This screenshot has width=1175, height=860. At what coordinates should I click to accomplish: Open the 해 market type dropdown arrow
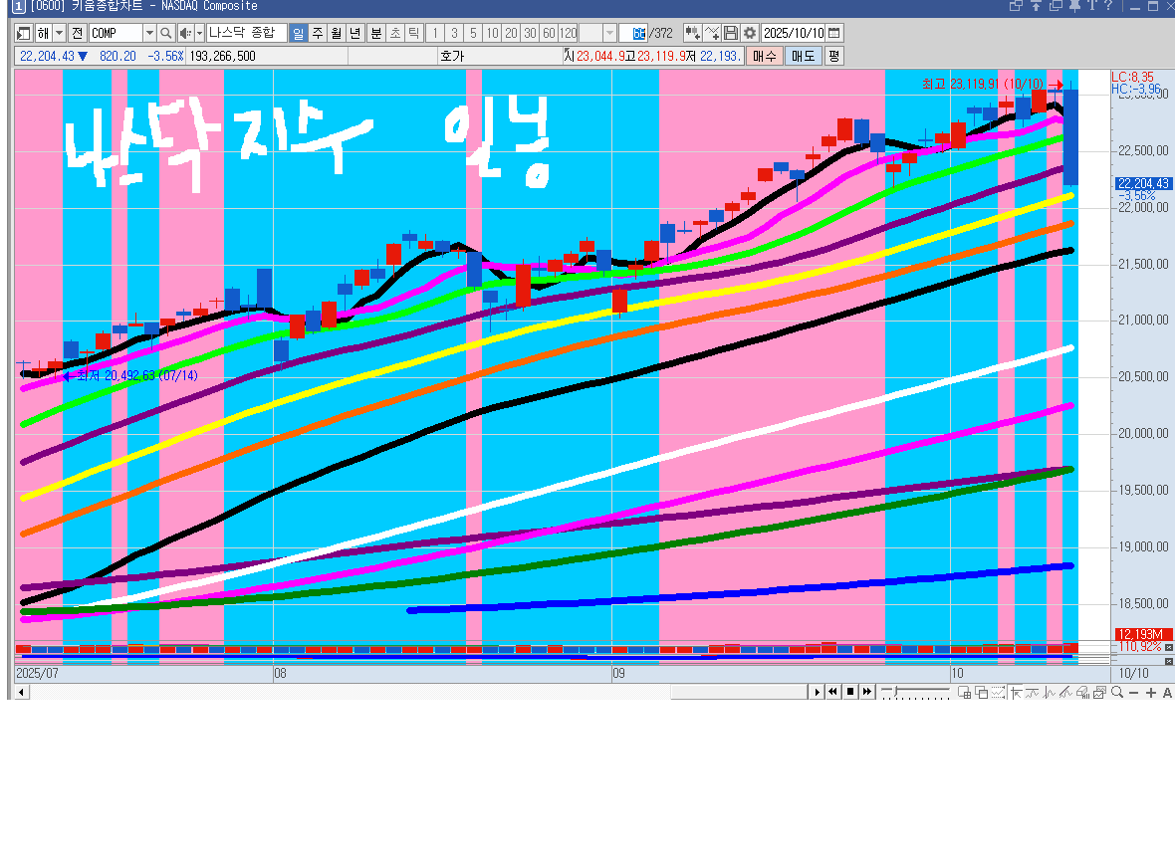[59, 33]
